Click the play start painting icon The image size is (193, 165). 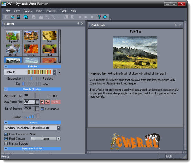coord(86,17)
